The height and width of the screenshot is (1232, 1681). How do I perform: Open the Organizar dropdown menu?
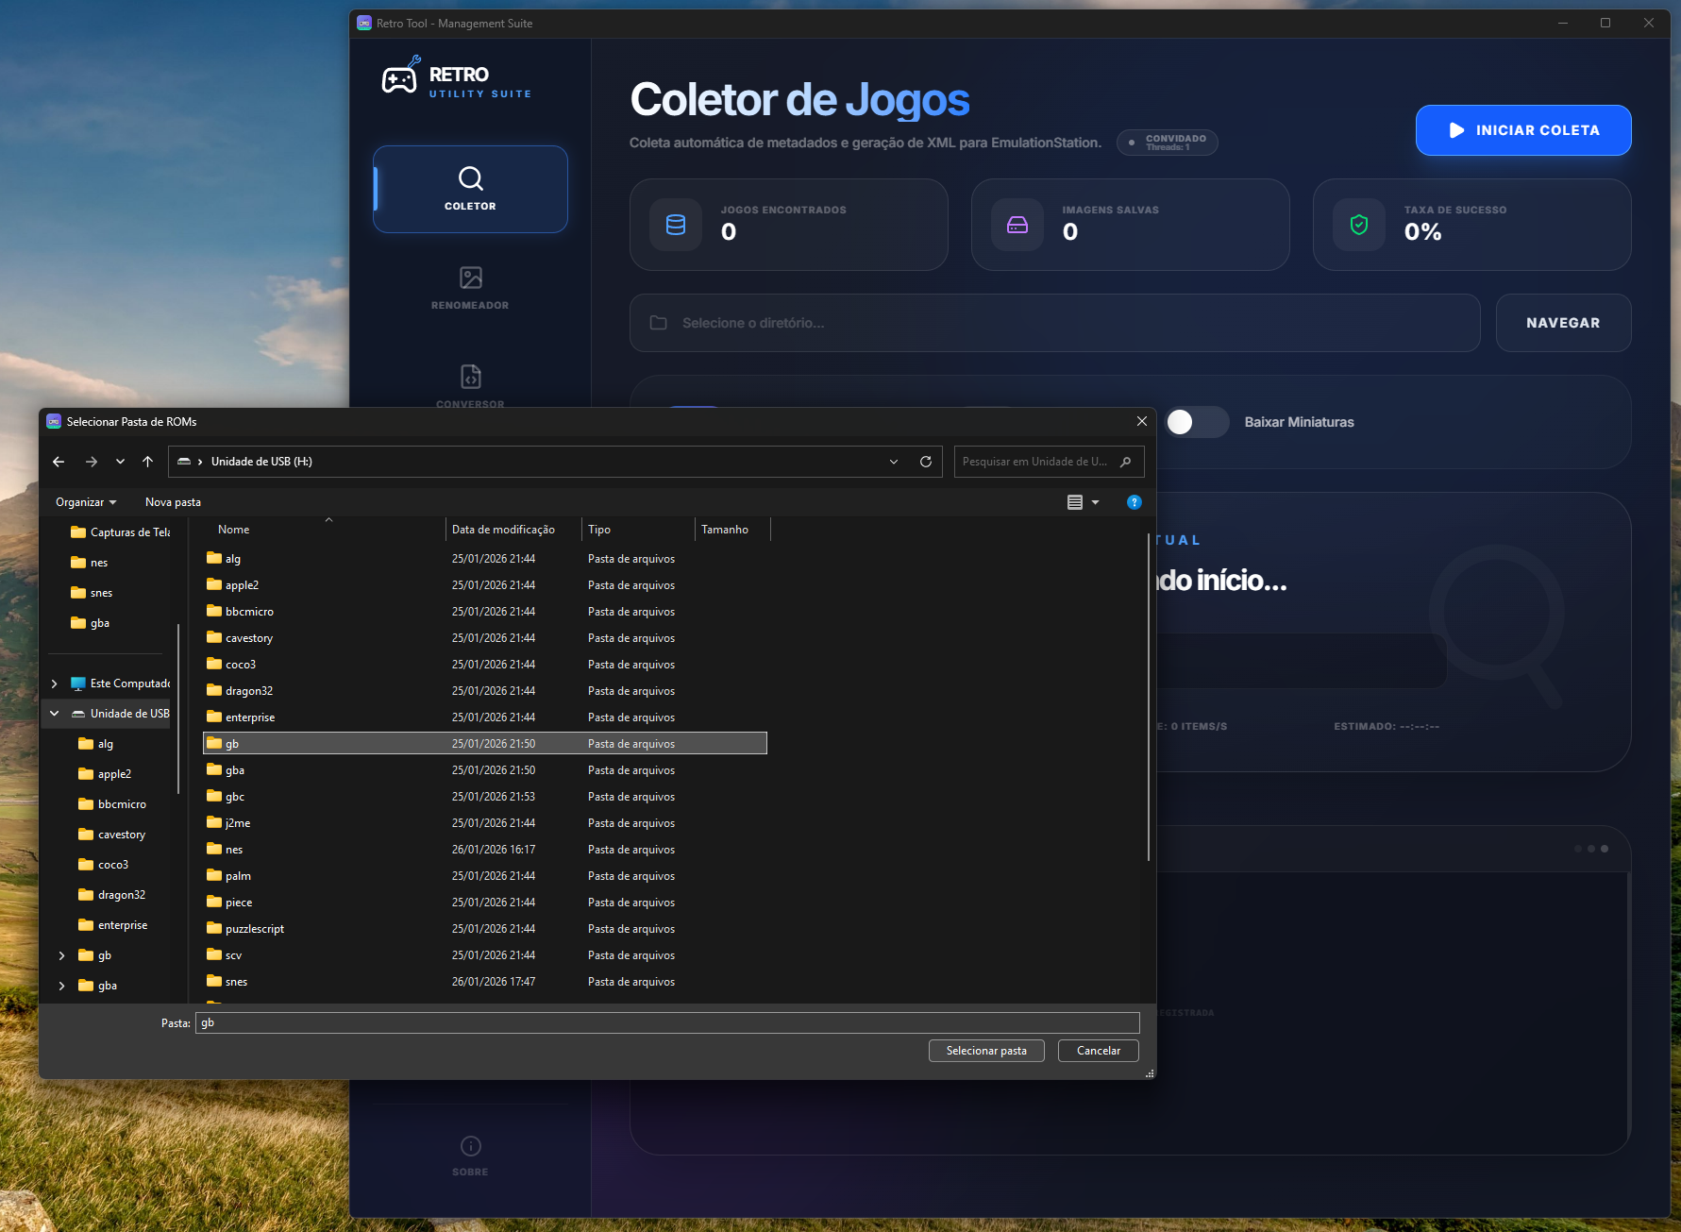[85, 502]
